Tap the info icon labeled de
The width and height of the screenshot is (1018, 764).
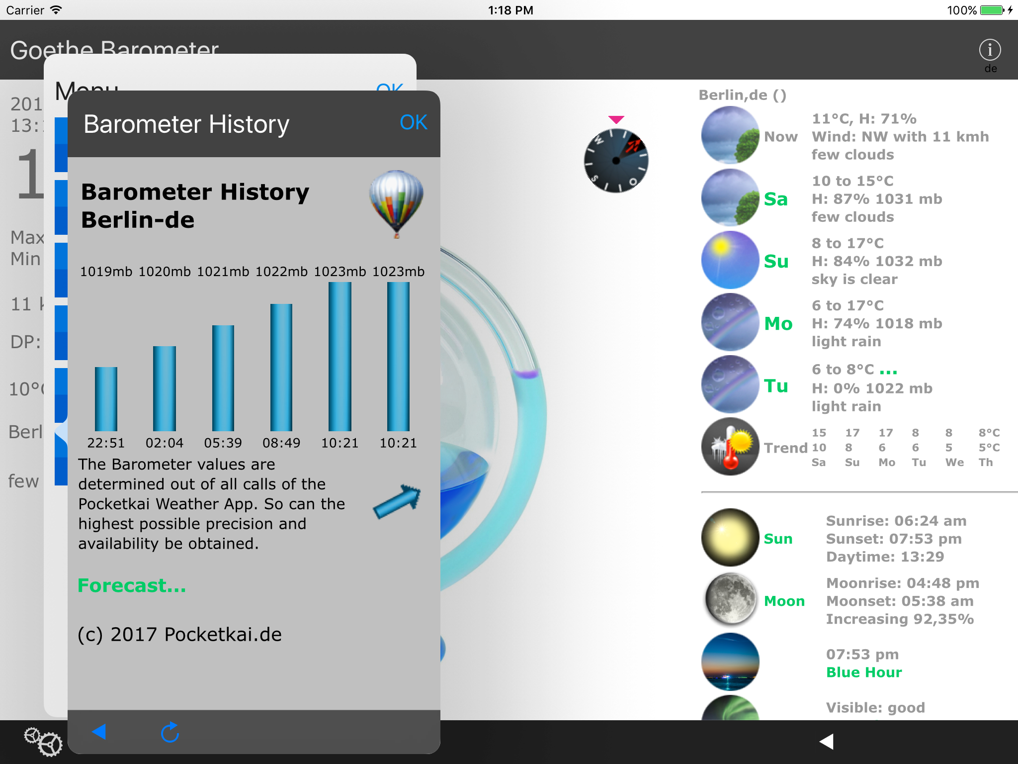[x=990, y=50]
